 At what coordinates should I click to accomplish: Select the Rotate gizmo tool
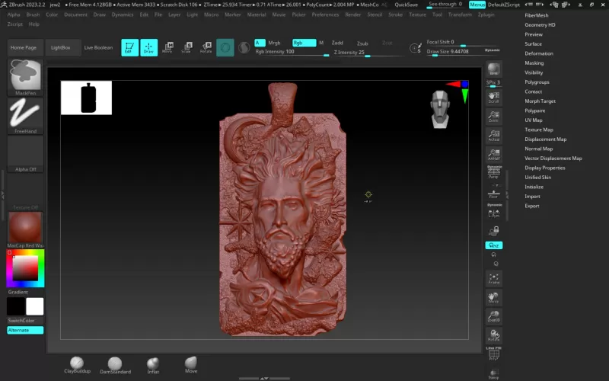pos(206,47)
